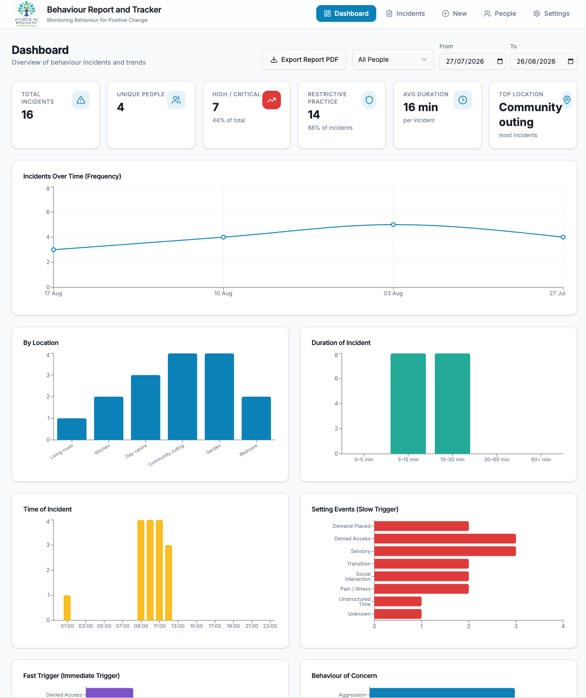
Task: Click the Living room bar in By Location
Action: (x=72, y=429)
